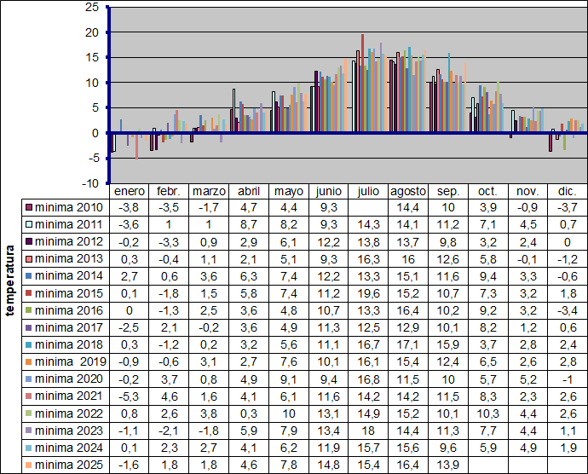Click the minima 2015 legend color marker
Screen dimensions: 588x474
click(28, 293)
